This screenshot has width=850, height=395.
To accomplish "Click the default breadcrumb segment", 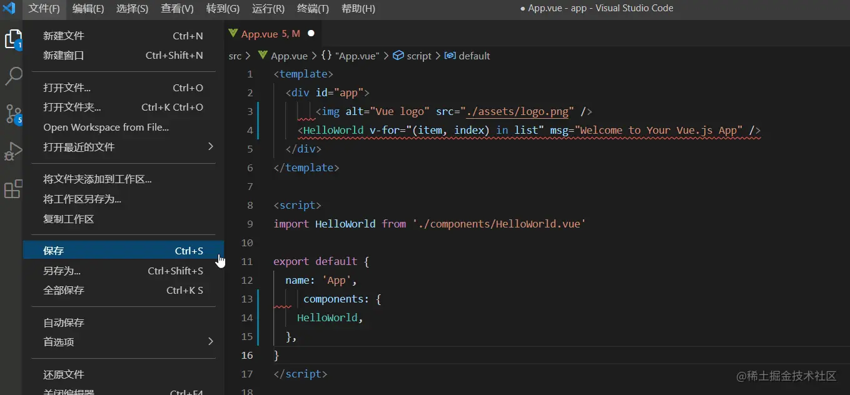I will pos(467,56).
